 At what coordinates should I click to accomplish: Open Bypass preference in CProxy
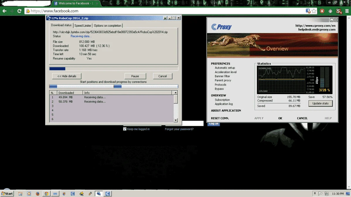coord(219,89)
